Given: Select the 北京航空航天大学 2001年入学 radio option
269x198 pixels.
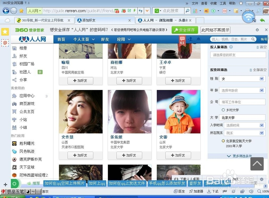Looking at the screenshot, I should (223, 141).
